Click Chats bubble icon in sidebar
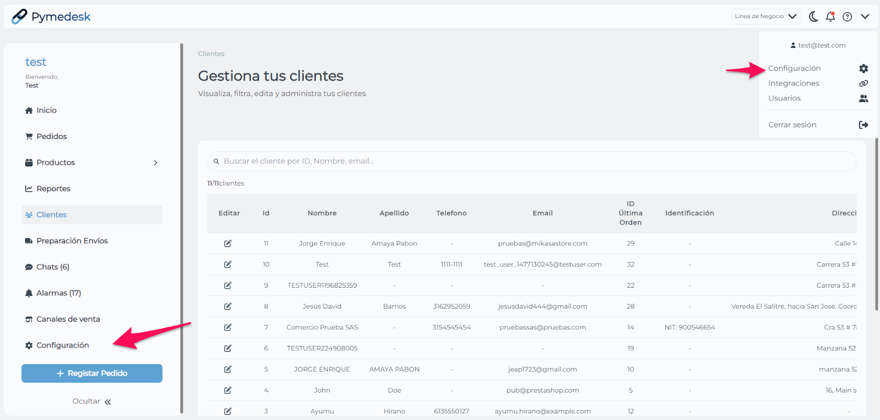880x420 pixels. (x=29, y=267)
